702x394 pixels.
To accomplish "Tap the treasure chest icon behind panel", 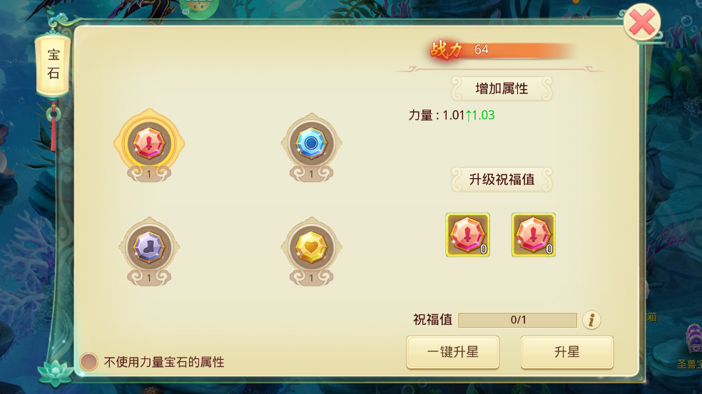I will pyautogui.click(x=693, y=338).
